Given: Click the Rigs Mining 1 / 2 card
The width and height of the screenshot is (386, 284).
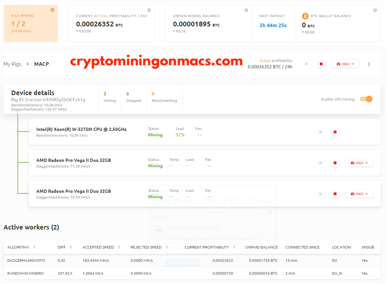Looking at the screenshot, I should tap(31, 24).
